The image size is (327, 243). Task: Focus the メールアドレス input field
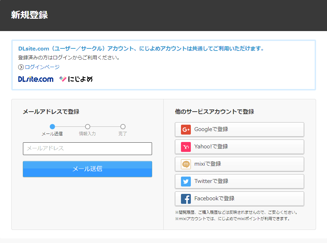pos(87,149)
